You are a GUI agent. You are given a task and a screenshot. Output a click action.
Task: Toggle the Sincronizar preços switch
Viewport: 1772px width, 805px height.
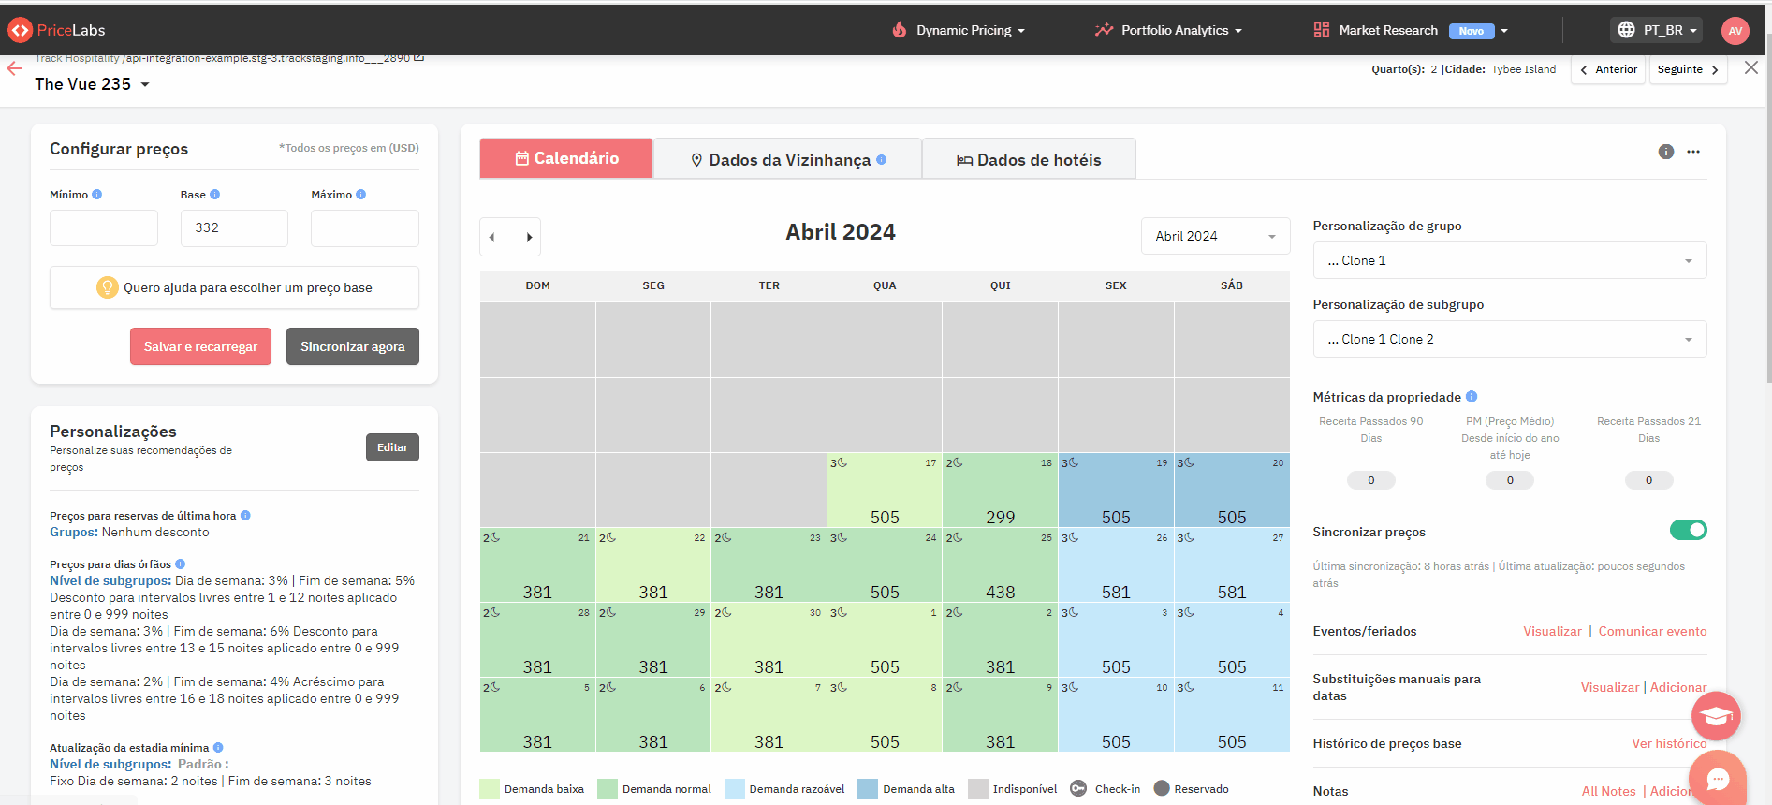[1688, 531]
